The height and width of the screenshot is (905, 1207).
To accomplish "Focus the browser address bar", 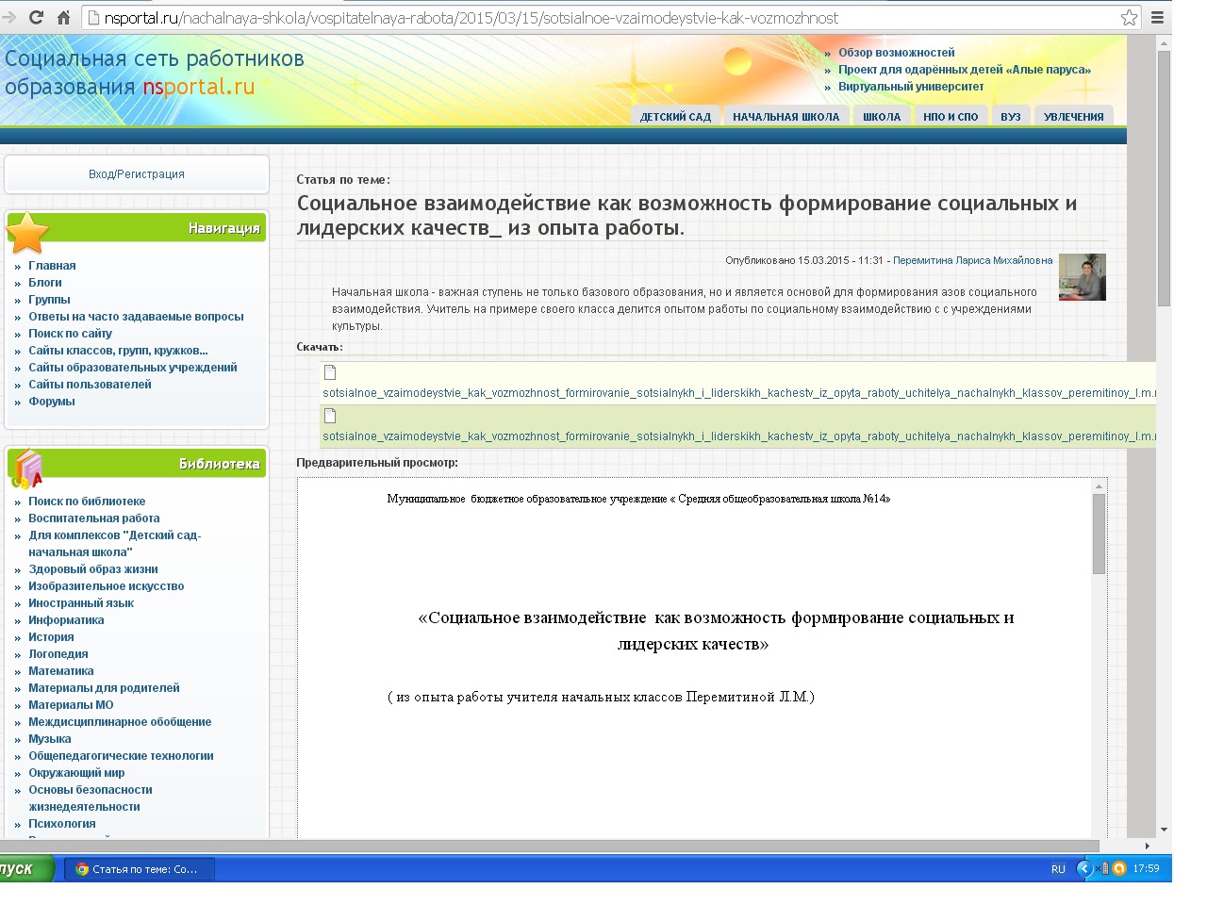I will [x=603, y=17].
